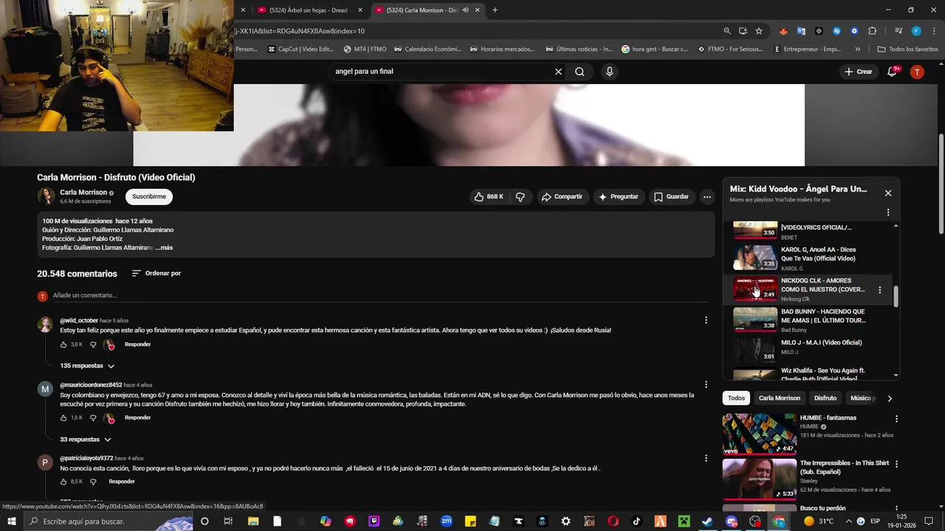Open the Mix playlist options menu
Screen dimensions: 945x531
pyautogui.click(x=888, y=212)
